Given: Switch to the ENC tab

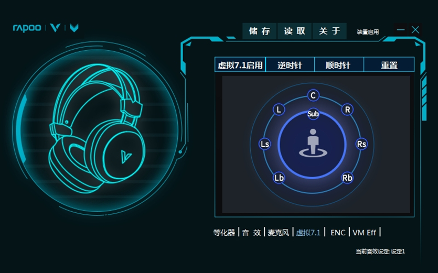Looking at the screenshot, I should (x=338, y=233).
